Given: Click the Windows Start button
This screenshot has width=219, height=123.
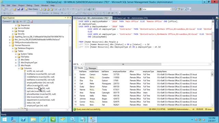Looking at the screenshot, I should tap(4, 120).
